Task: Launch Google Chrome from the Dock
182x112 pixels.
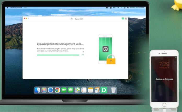Action: coord(57,90)
